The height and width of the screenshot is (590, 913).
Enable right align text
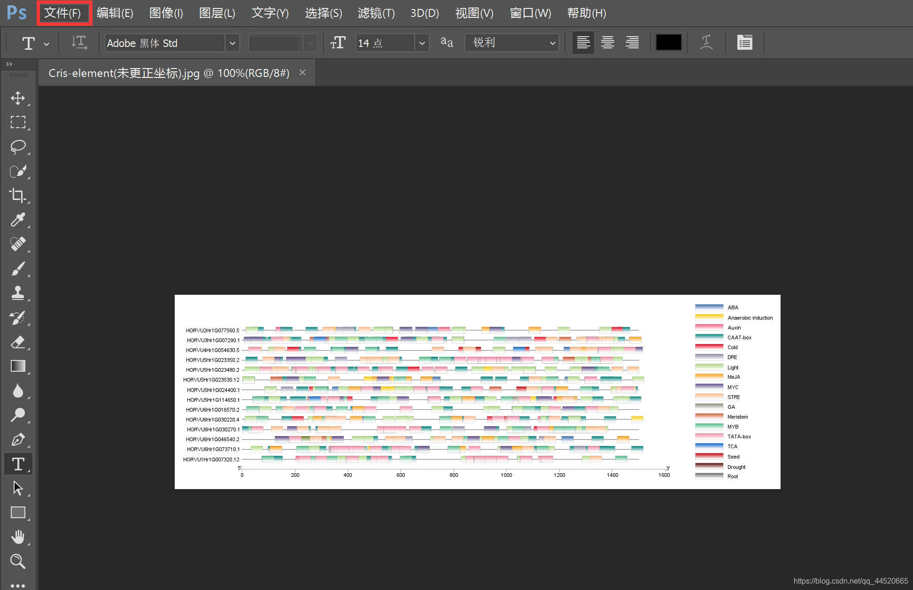coord(632,43)
